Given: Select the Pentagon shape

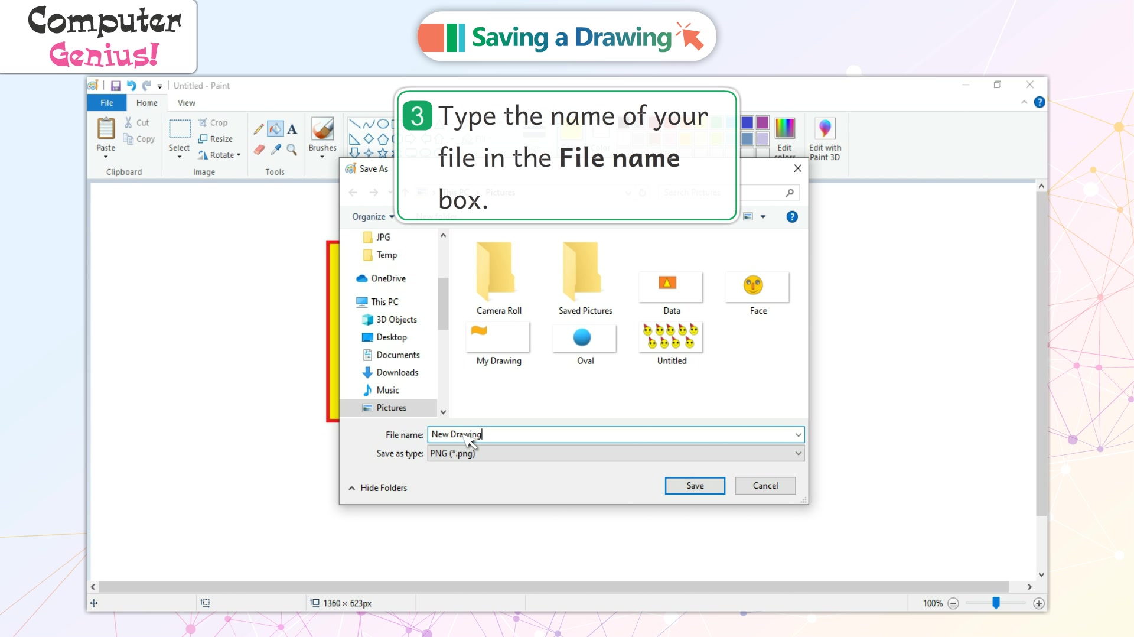Looking at the screenshot, I should click(x=383, y=139).
